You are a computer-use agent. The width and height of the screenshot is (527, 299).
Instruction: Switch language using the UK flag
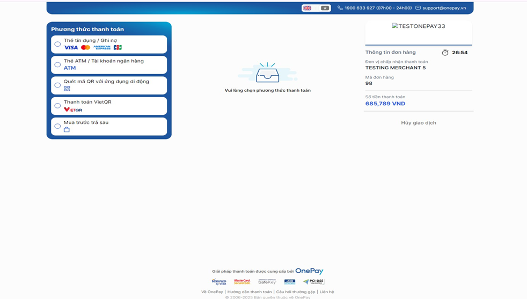click(308, 8)
